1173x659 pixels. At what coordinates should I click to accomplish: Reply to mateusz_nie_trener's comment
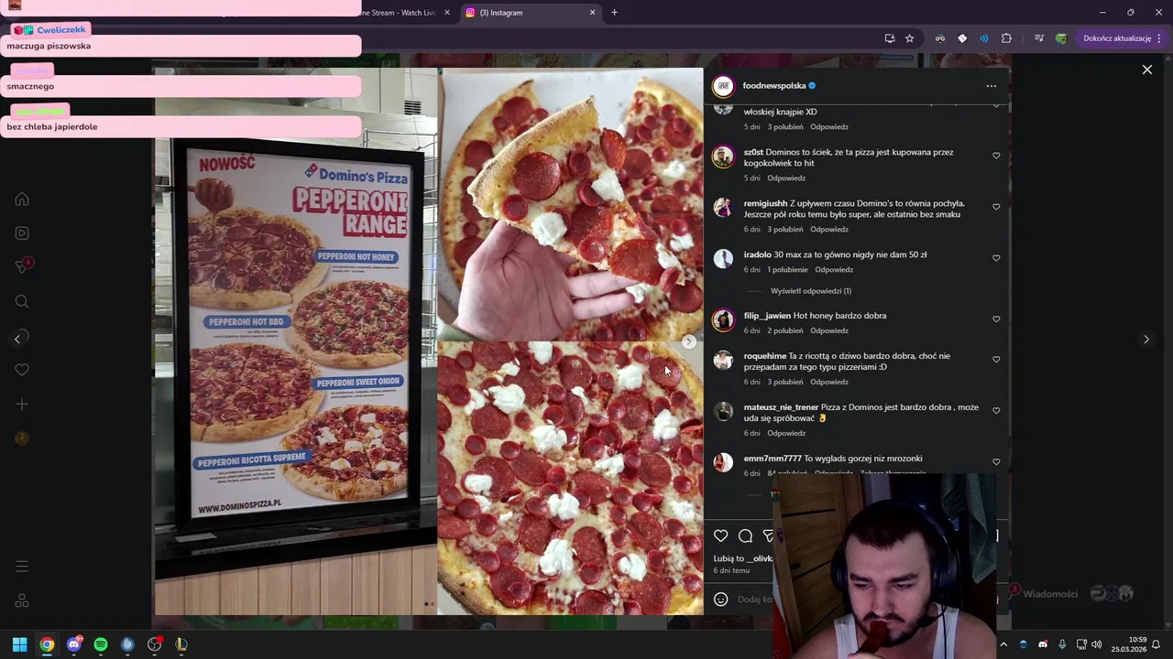pos(786,433)
